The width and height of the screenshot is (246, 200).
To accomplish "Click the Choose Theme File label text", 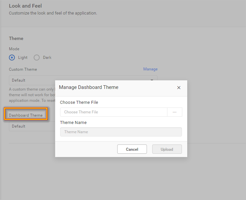I will (x=79, y=102).
